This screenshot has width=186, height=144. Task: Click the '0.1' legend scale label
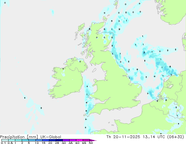pos(3,143)
